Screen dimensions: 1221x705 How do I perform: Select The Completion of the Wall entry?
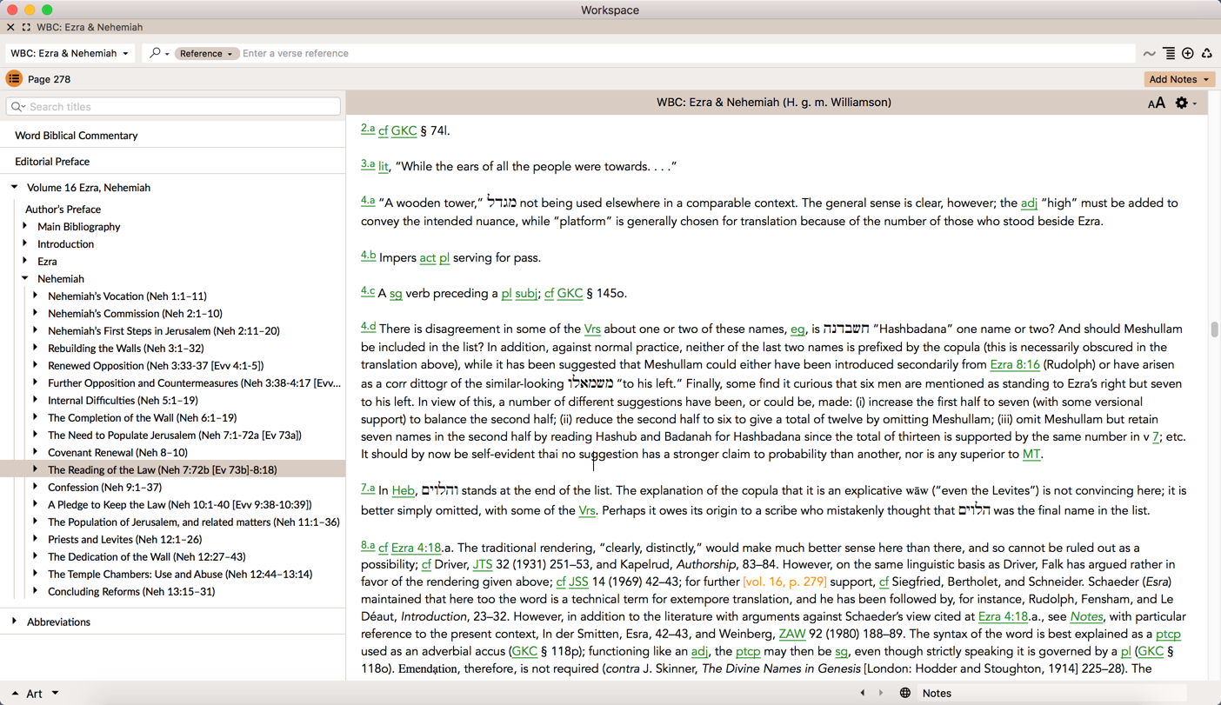pyautogui.click(x=143, y=418)
